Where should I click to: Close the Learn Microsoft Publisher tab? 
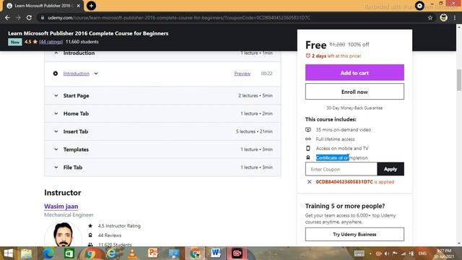[79, 6]
